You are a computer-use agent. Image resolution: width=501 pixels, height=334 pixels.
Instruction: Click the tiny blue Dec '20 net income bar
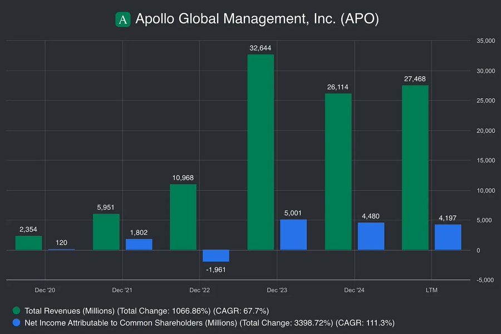coord(61,250)
